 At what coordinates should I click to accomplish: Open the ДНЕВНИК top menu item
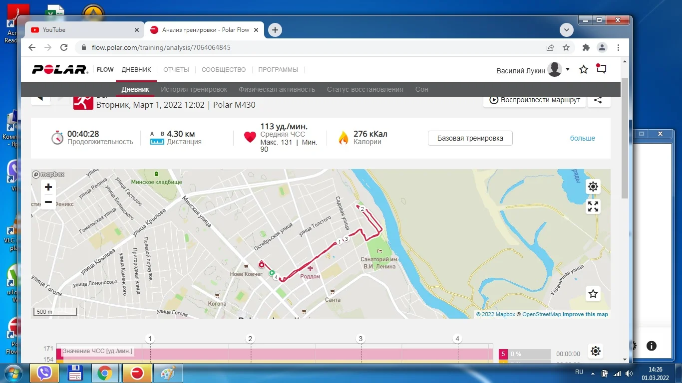point(136,70)
